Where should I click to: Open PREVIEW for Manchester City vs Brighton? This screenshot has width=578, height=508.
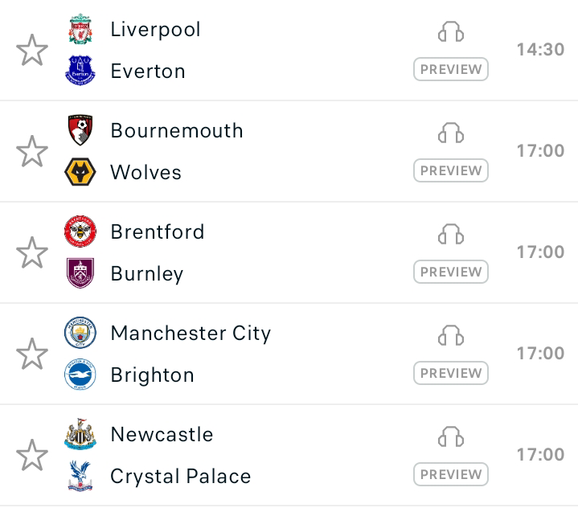tap(451, 373)
